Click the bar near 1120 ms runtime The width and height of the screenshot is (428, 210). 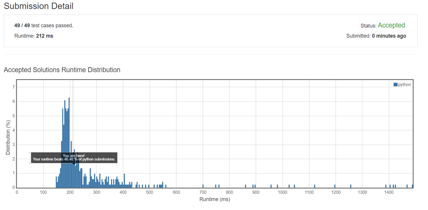coord(315,186)
